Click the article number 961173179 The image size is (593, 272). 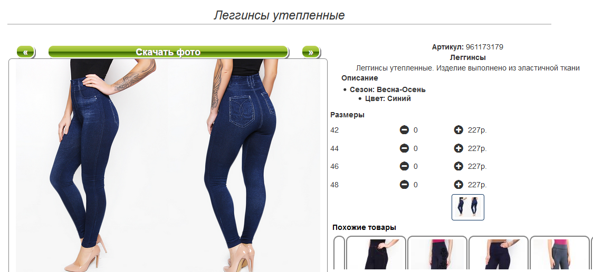[x=484, y=47]
